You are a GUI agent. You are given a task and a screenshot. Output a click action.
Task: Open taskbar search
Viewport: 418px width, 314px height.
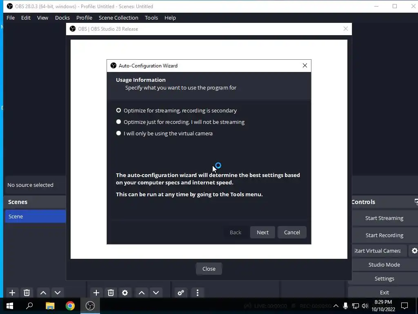pyautogui.click(x=29, y=306)
